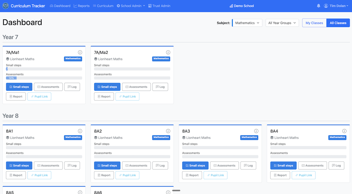
Task: Show info for class 8A4
Action: [344, 131]
